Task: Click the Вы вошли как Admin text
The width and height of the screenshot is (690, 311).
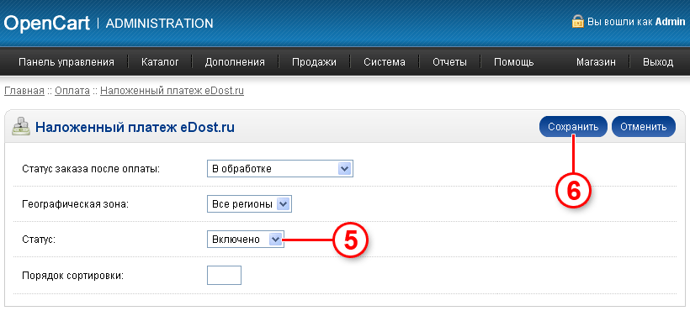Action: coord(636,22)
